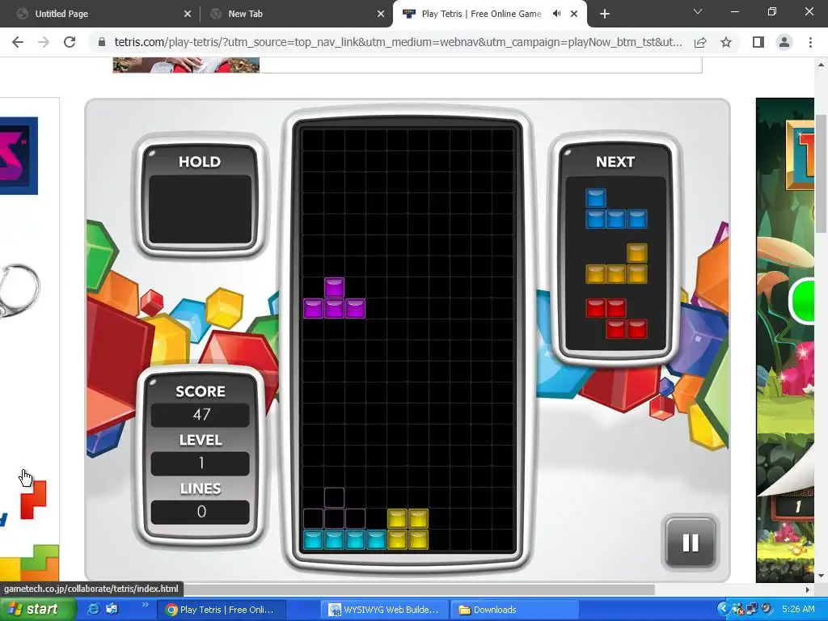
Task: Click the vertical page scrollbar thumb
Action: [x=822, y=175]
